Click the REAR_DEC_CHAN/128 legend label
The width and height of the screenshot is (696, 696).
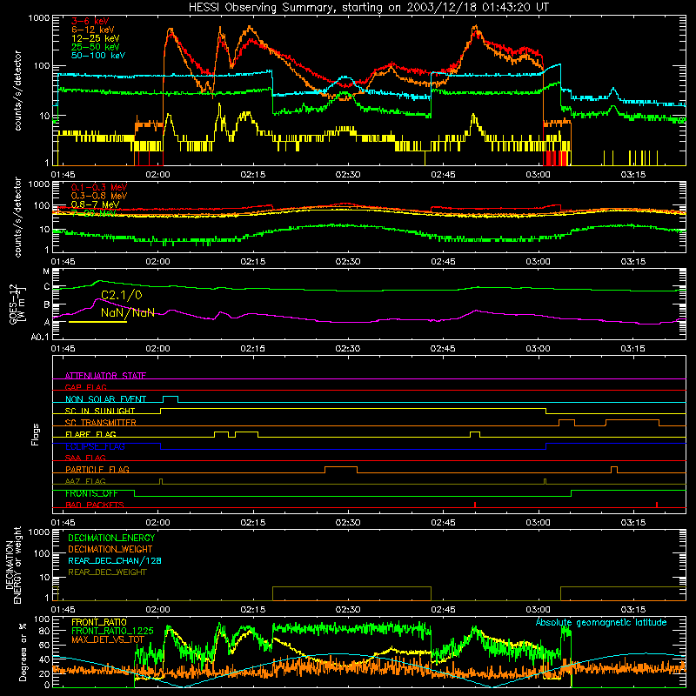coord(115,560)
